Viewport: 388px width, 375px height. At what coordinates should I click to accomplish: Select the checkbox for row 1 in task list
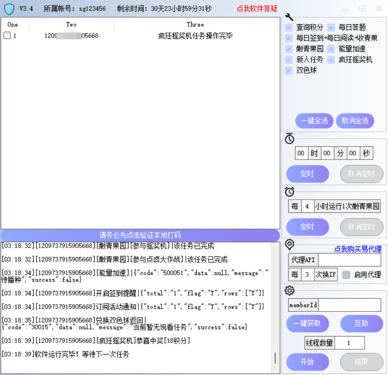(x=6, y=36)
